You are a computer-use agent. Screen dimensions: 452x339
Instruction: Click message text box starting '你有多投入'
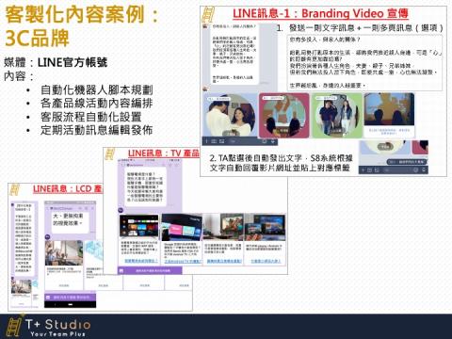pyautogui.click(x=365, y=62)
